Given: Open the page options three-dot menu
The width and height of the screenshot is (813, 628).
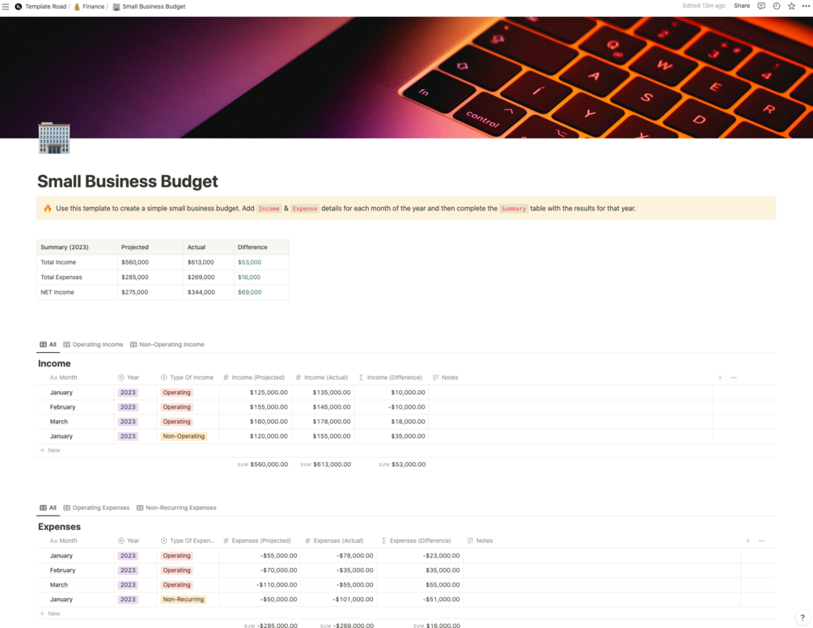Looking at the screenshot, I should click(806, 6).
